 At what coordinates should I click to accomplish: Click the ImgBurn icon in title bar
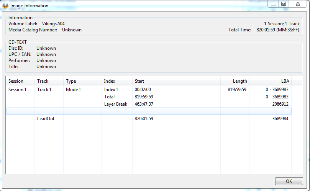(5, 5)
